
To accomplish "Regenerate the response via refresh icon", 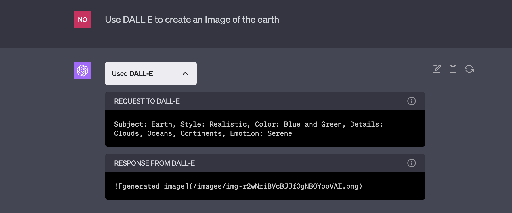I will point(469,69).
